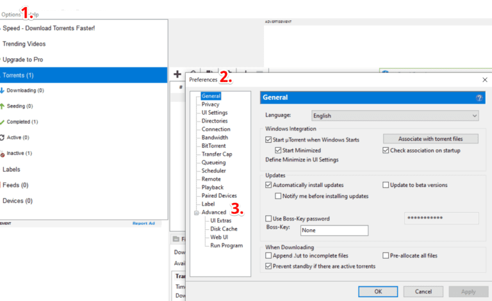Enable Append .!ut to incomplete files

click(268, 256)
